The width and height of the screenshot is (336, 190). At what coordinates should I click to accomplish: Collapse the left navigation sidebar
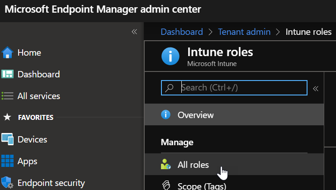[x=134, y=32]
